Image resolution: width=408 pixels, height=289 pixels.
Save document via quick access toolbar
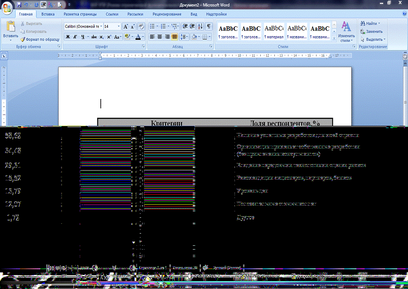(19, 4)
